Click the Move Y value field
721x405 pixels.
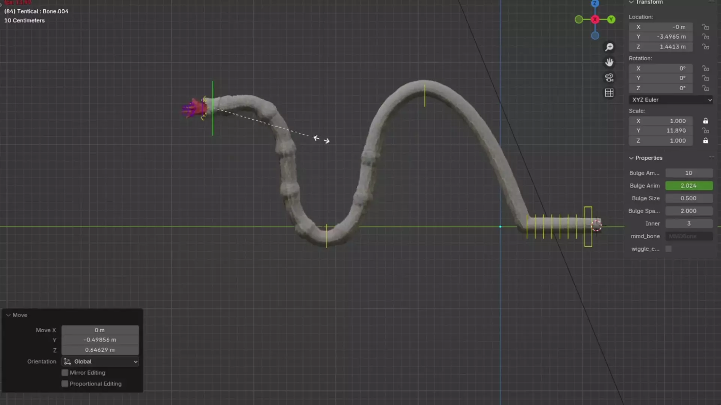(100, 340)
